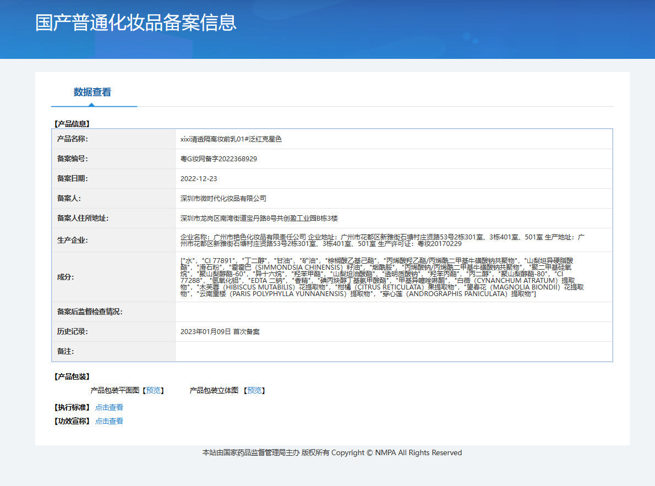Select the filer name 深圳市微时代化妆品有限公司
This screenshot has width=655, height=486.
tap(223, 199)
